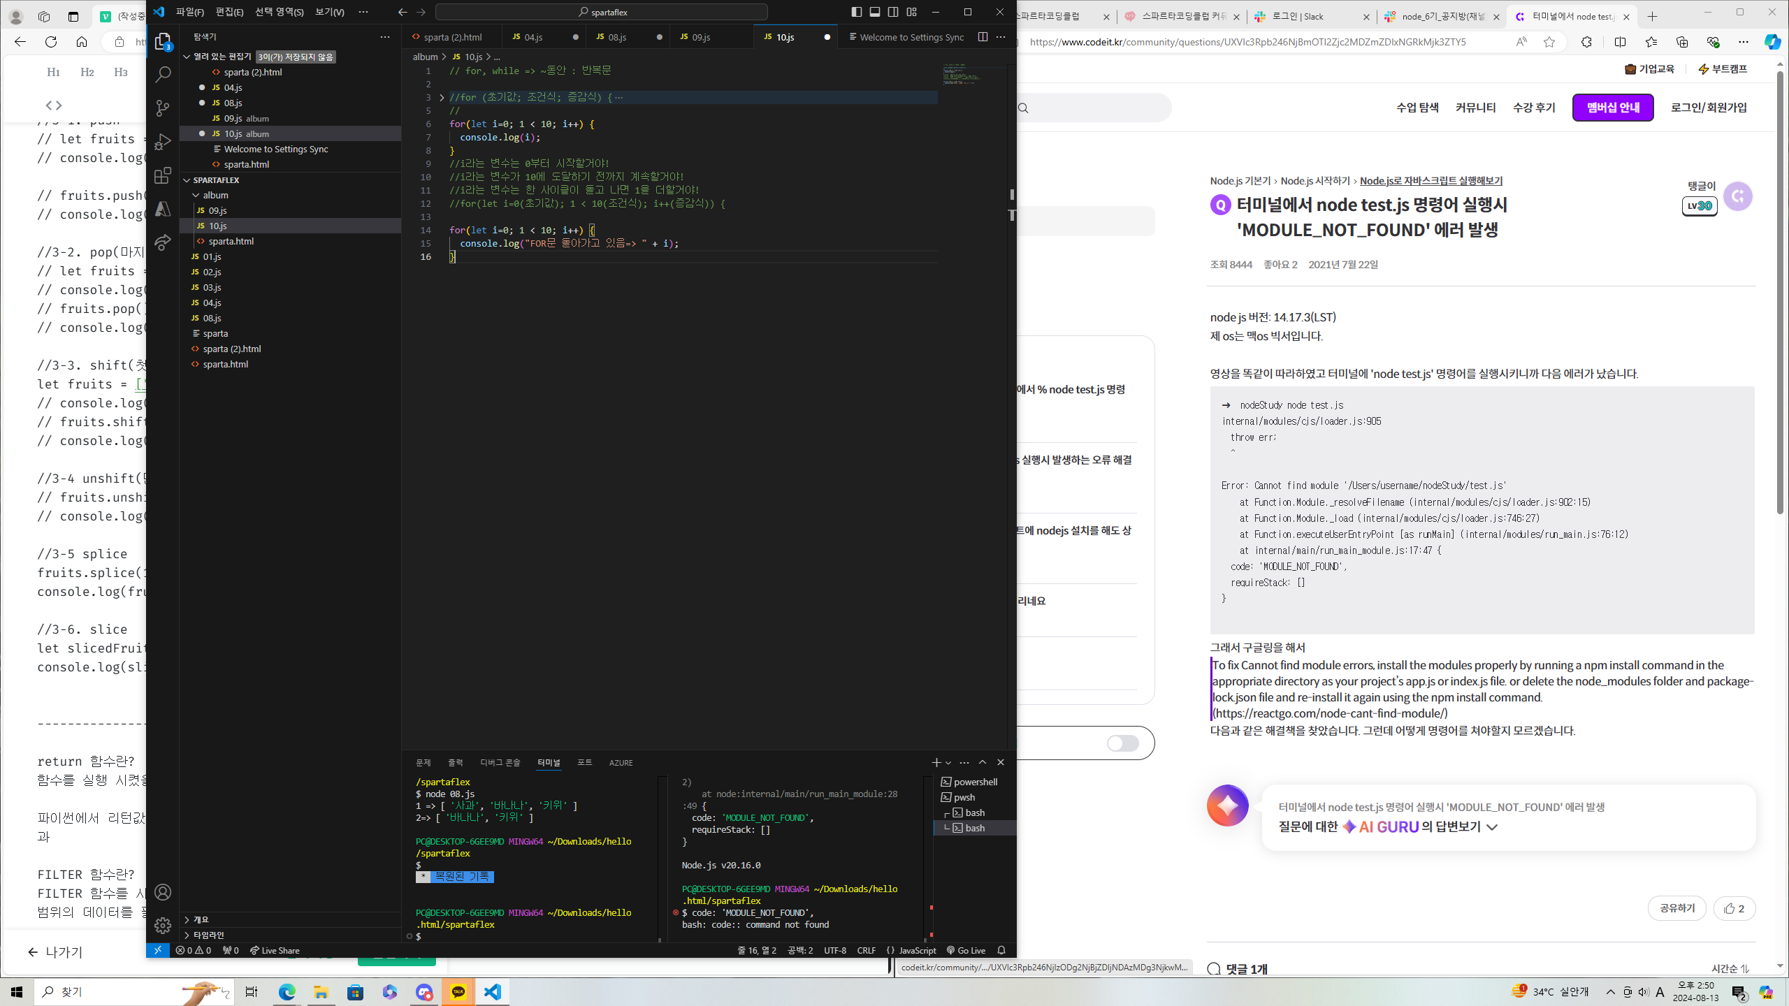Open the reactgo.com link in the quote
1789x1006 pixels.
[x=1330, y=713]
